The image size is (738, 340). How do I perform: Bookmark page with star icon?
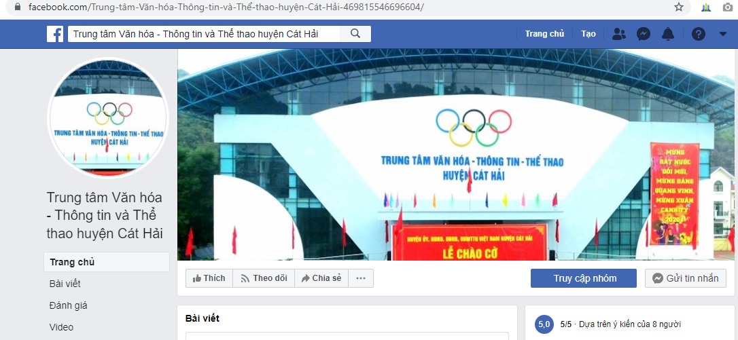679,7
